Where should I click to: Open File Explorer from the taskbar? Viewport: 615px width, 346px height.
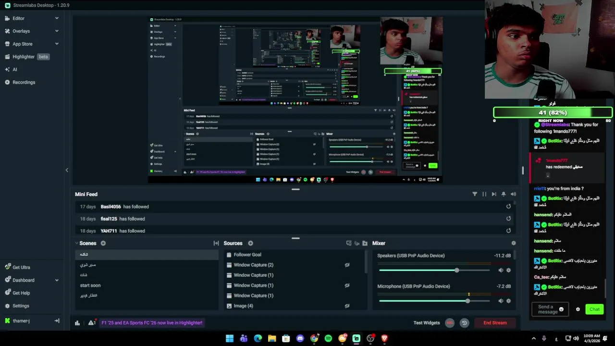[x=272, y=338]
